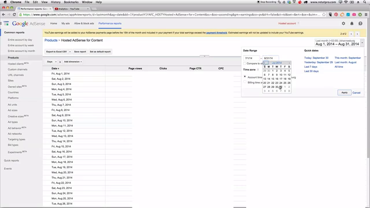
Task: Click the Time zone help icon
Action: tap(258, 70)
